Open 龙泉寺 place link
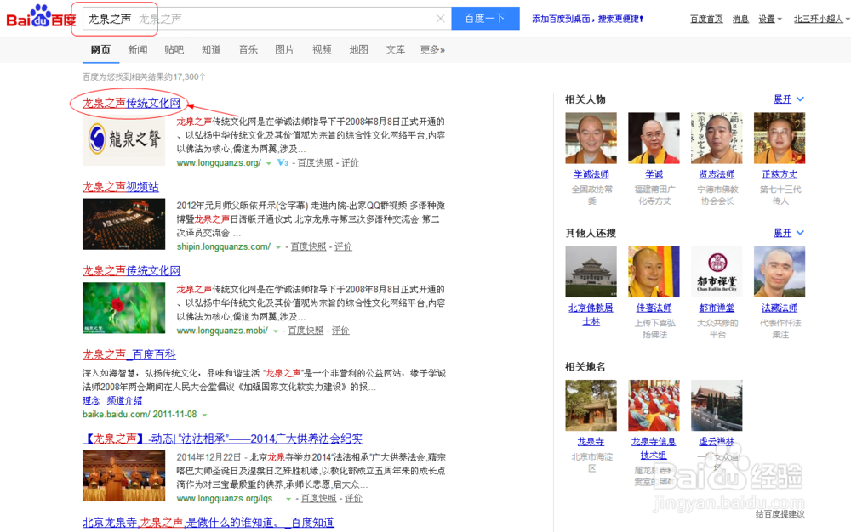The width and height of the screenshot is (851, 532). [x=591, y=442]
